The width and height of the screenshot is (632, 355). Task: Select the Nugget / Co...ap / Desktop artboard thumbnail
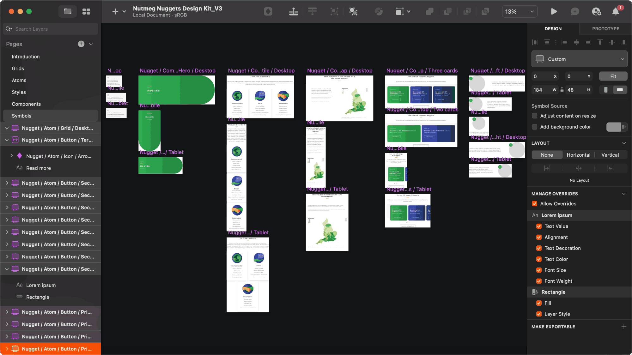(x=339, y=98)
